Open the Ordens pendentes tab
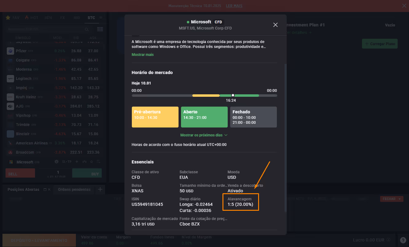The width and height of the screenshot is (409, 247). (x=74, y=190)
